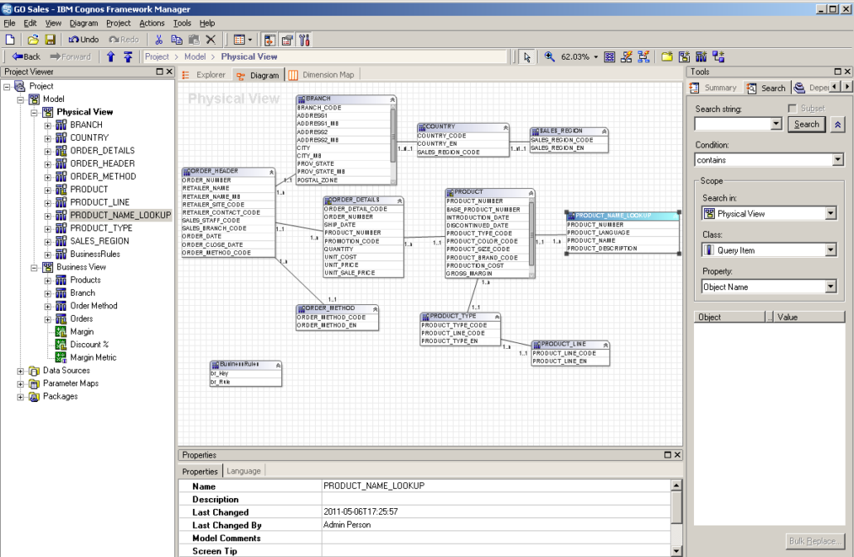
Task: Click the Search string input field
Action: (x=734, y=124)
